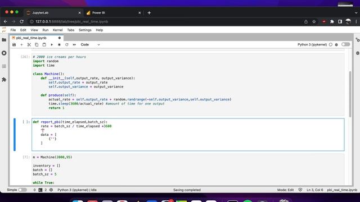
Task: Click pbi_real_time.ipynb in the status bar
Action: pos(342,190)
